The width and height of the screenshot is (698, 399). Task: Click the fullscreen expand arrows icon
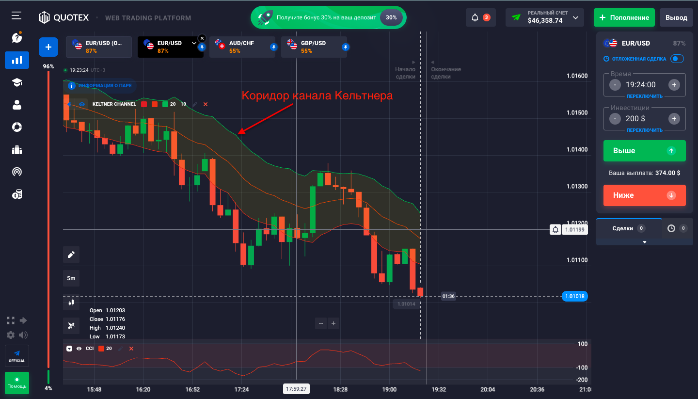(11, 320)
